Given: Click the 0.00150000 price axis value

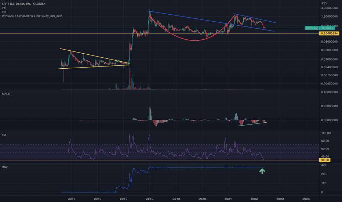Looking at the screenshot, I should (x=329, y=75).
